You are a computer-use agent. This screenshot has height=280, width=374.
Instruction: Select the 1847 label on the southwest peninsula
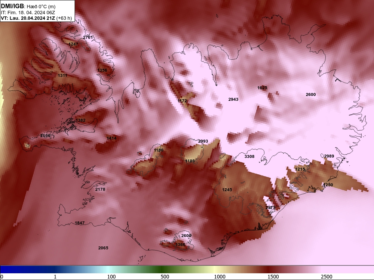(x=80, y=223)
